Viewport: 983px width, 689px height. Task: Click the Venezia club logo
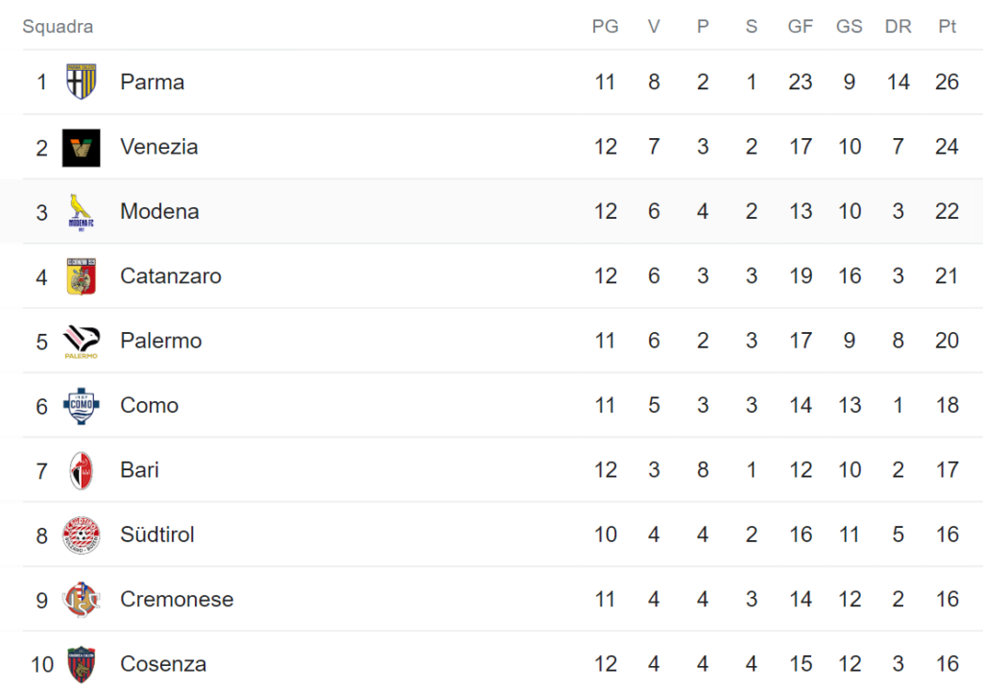pyautogui.click(x=81, y=148)
